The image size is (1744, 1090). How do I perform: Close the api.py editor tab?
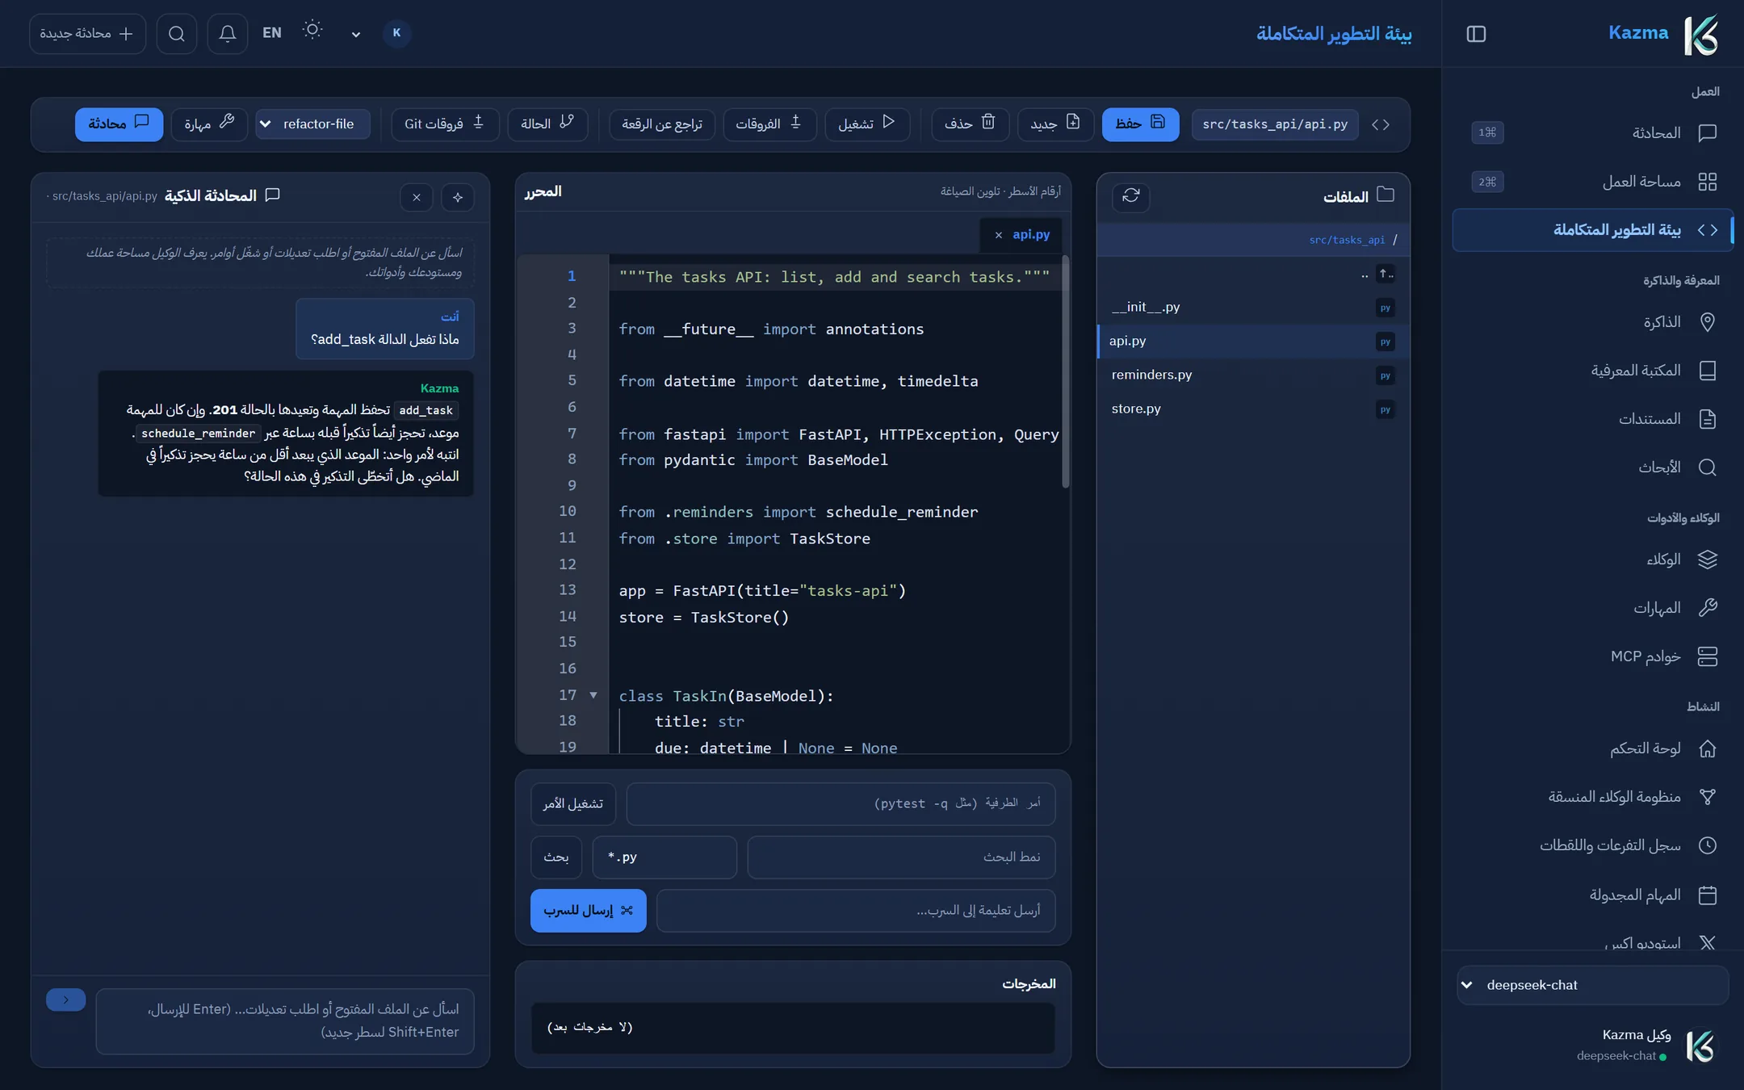pyautogui.click(x=998, y=235)
